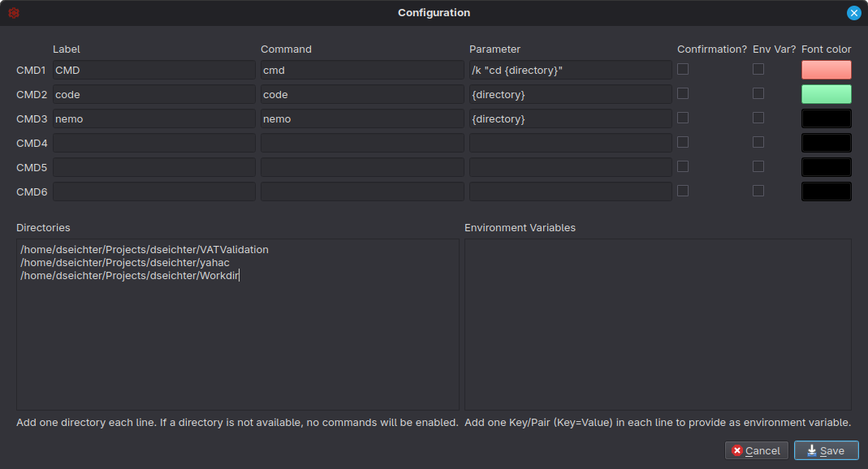The width and height of the screenshot is (868, 469).
Task: Click inside the Directories text area
Action: [x=237, y=325]
